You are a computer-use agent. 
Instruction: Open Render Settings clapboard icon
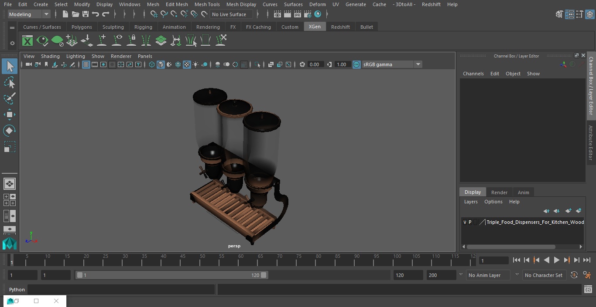tap(308, 14)
